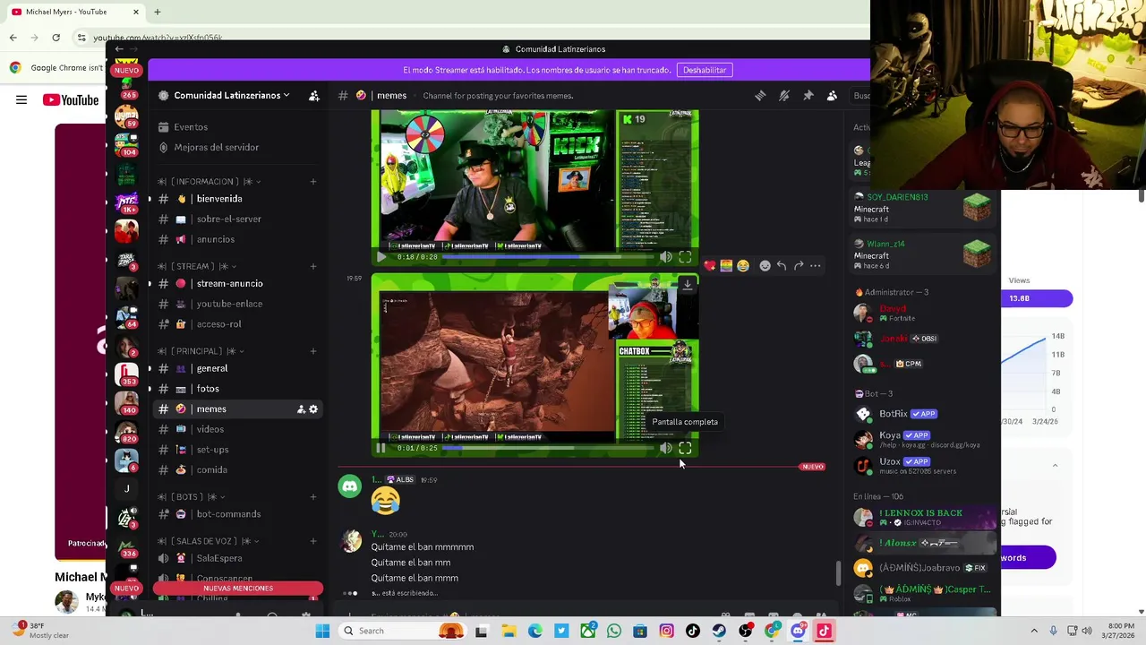The width and height of the screenshot is (1146, 645).
Task: Open Steam from the taskbar
Action: pyautogui.click(x=719, y=631)
